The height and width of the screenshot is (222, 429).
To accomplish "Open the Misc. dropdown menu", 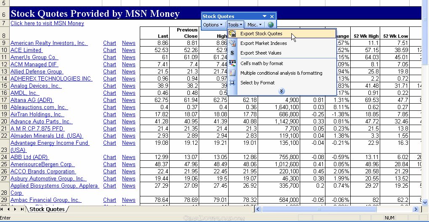I will point(254,25).
